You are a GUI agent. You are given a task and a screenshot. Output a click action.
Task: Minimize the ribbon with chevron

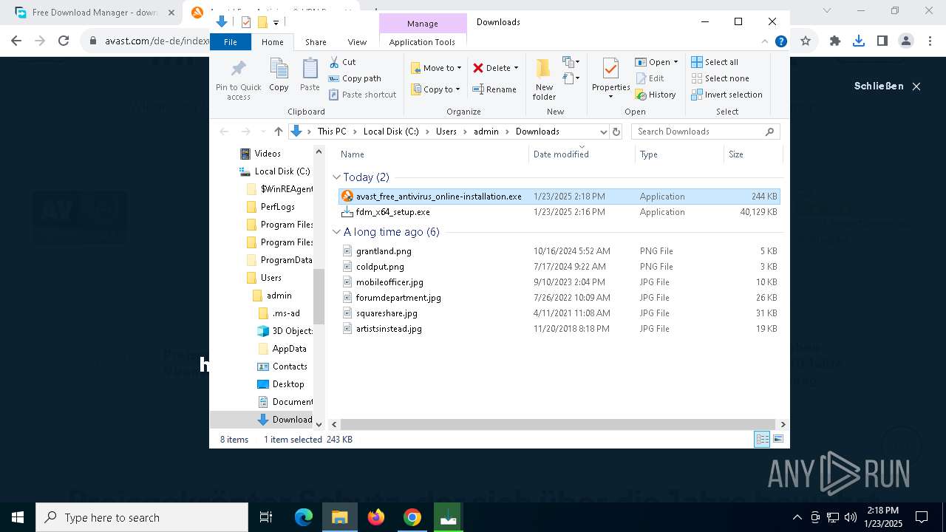pyautogui.click(x=765, y=42)
